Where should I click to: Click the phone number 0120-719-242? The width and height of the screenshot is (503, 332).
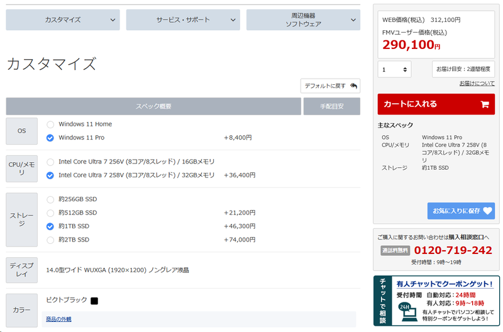pos(453,250)
